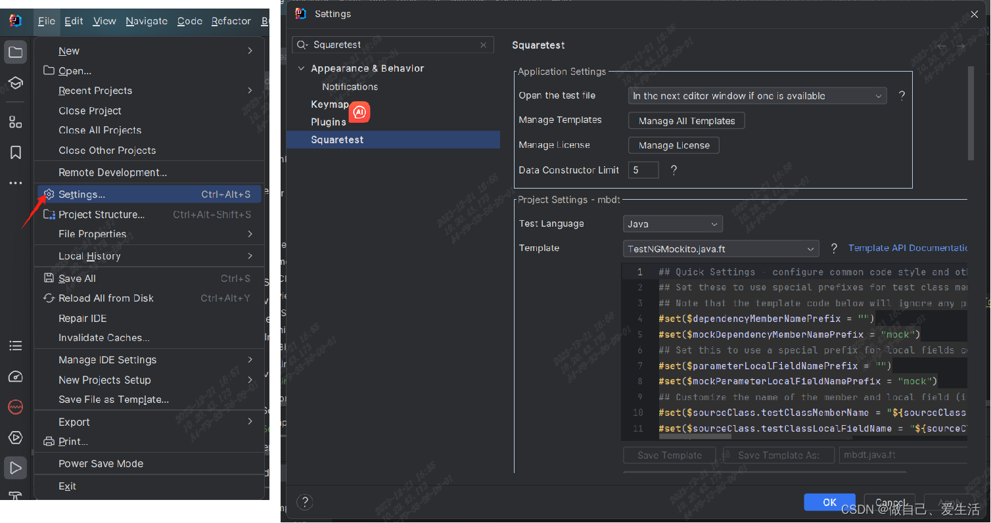The image size is (991, 523).
Task: Show more tool windows via ellipsis icon
Action: click(x=16, y=183)
